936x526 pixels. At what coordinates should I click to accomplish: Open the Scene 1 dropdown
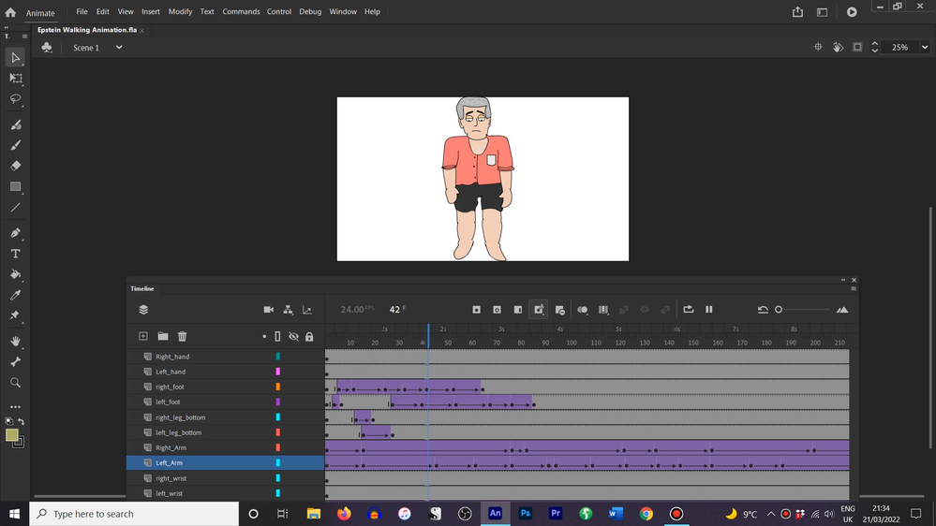click(119, 47)
